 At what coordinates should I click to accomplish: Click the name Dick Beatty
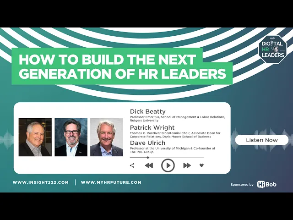point(147,111)
